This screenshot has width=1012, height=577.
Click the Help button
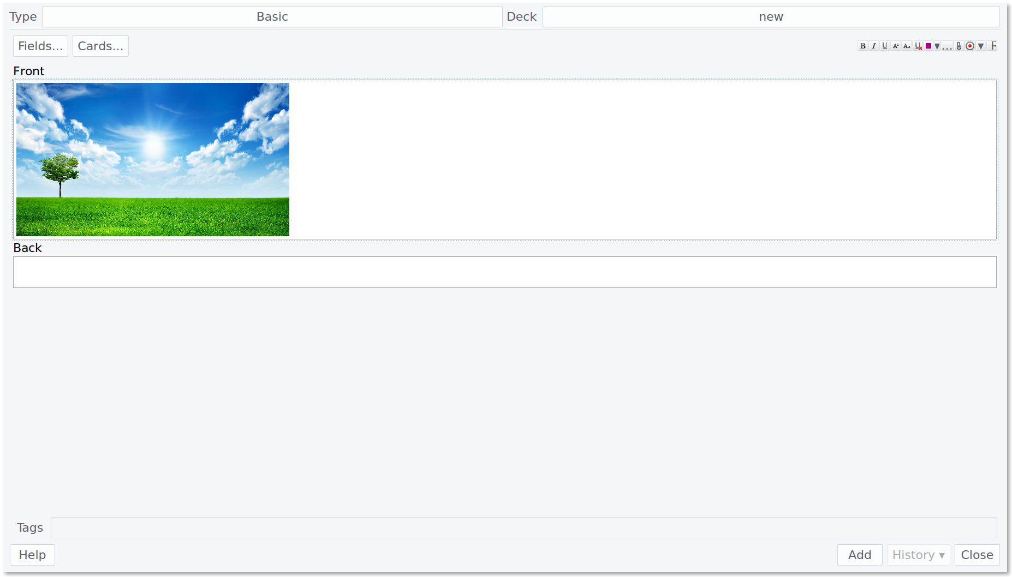[x=32, y=555]
